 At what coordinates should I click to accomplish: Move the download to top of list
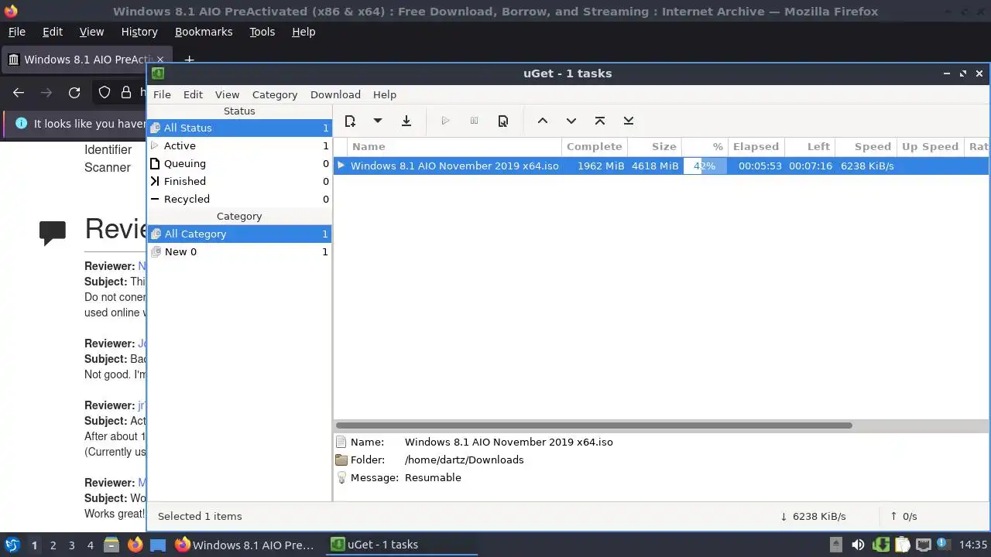[x=600, y=121]
